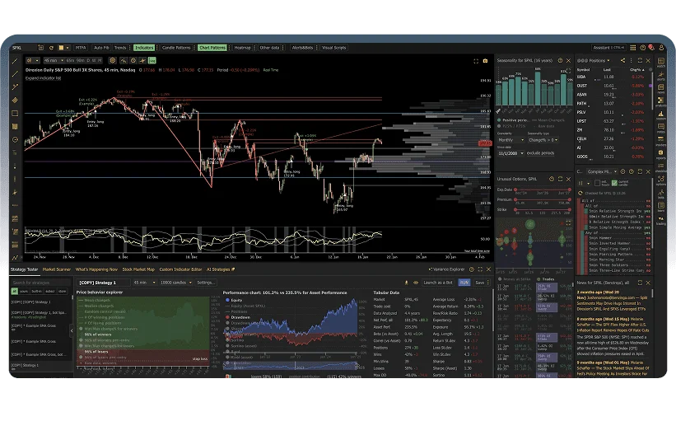
Task: Open the options sidebar icon
Action: pyautogui.click(x=660, y=180)
